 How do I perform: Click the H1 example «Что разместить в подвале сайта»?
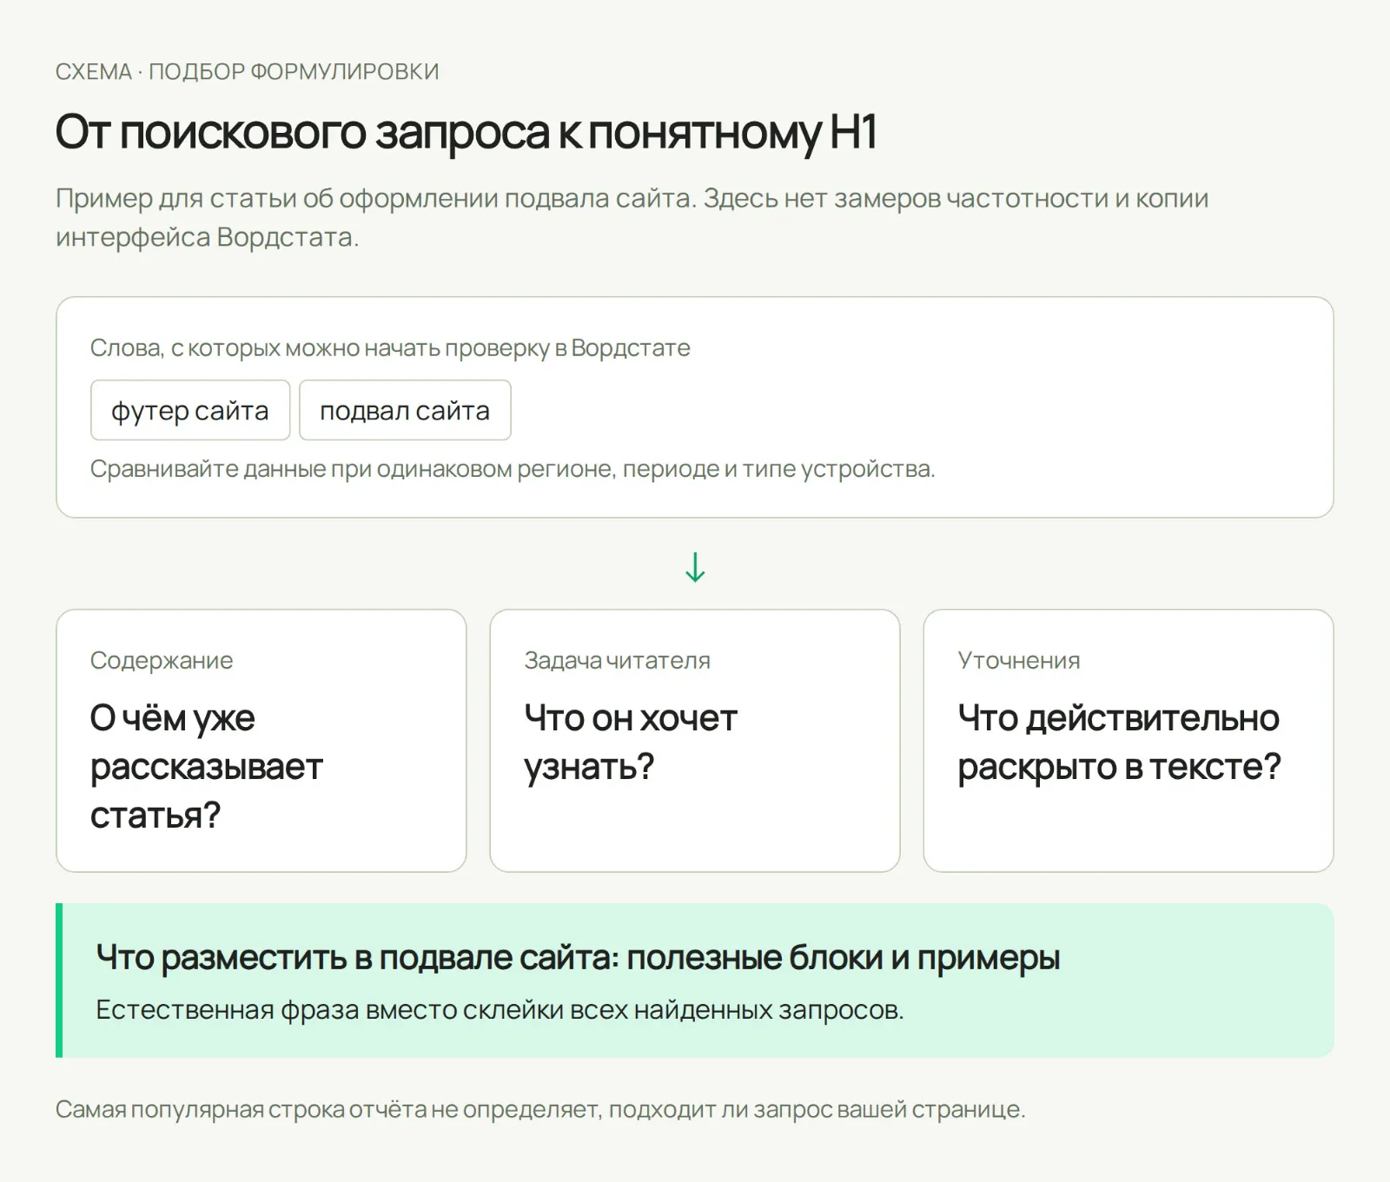pyautogui.click(x=578, y=957)
